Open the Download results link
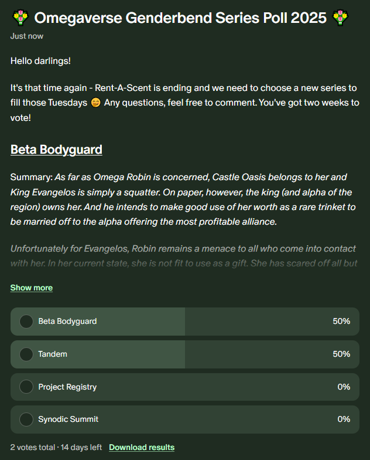This screenshot has height=460, width=370. pyautogui.click(x=142, y=448)
